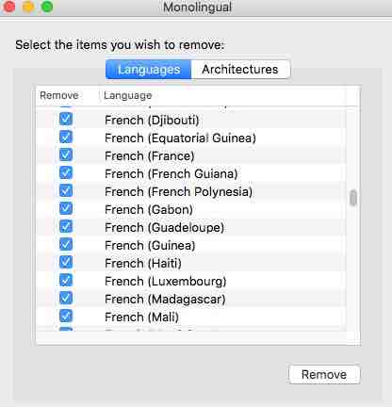Image resolution: width=392 pixels, height=407 pixels.
Task: Toggle the French (Haiti) checkbox
Action: click(x=66, y=262)
